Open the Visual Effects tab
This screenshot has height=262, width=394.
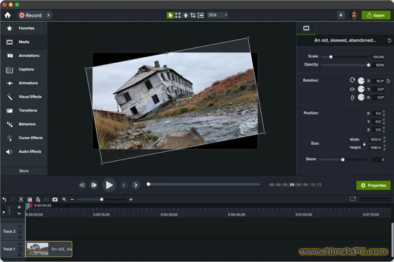point(24,97)
